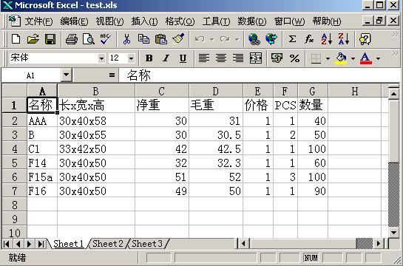Click the edit formula equals button
403x266 pixels.
112,75
